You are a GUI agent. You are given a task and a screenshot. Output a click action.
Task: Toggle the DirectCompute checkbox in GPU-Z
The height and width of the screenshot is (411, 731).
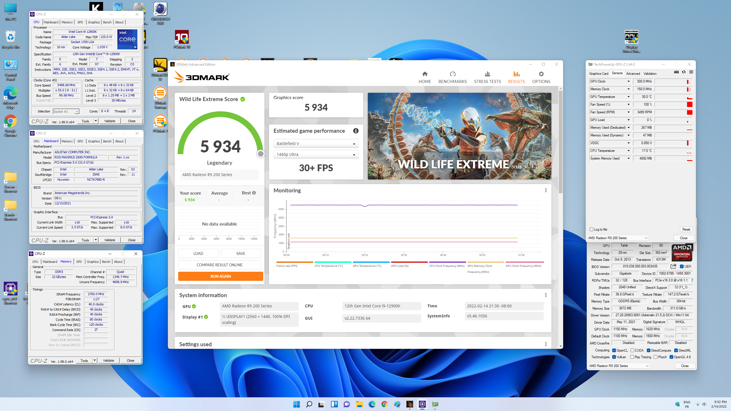(648, 350)
